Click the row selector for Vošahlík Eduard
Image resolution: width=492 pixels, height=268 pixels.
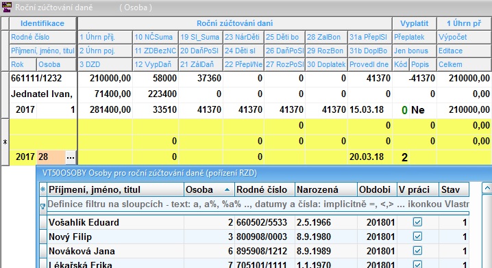click(43, 222)
